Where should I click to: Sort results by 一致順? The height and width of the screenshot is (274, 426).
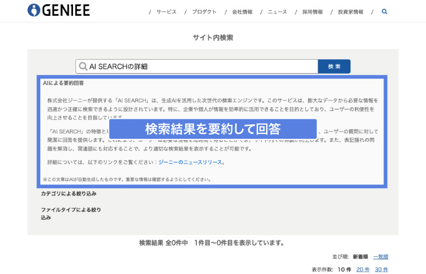[x=380, y=256]
